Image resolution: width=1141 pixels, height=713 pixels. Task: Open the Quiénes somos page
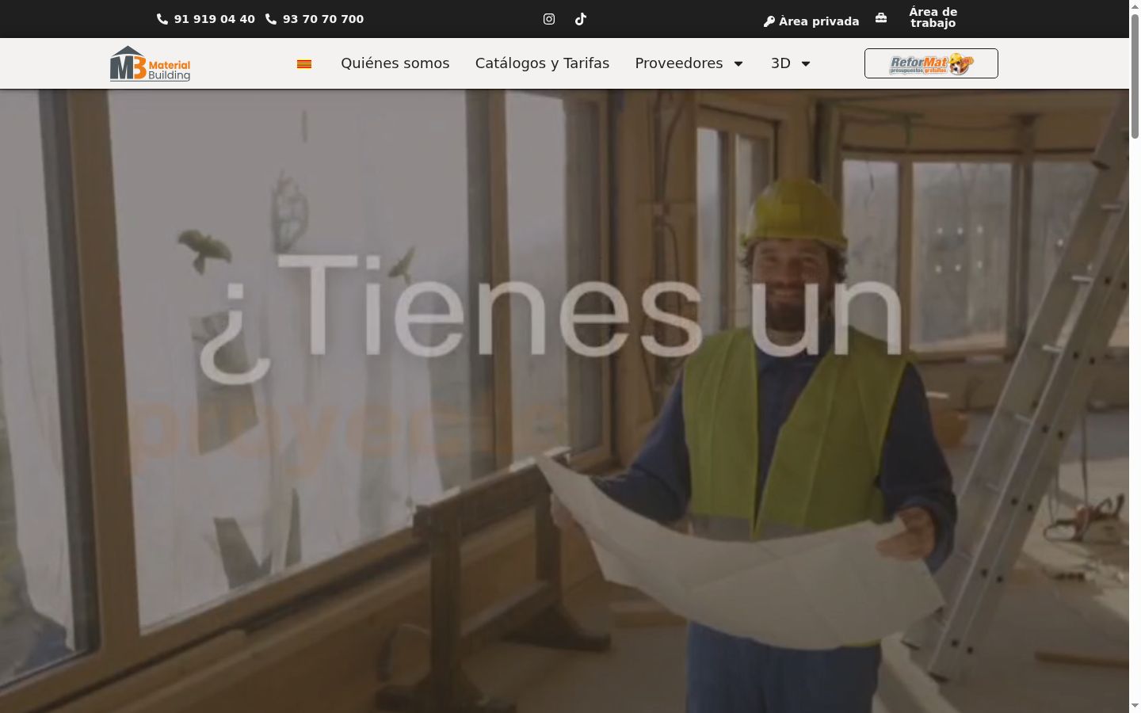pos(395,63)
